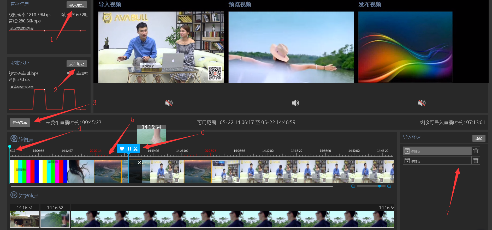Screen dimensions: 492x230
Task: Click the 14:16:54 hover preview thumbnail
Action: coord(151,134)
